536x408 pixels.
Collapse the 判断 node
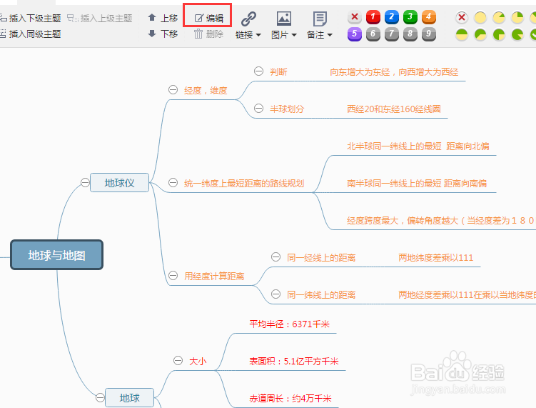259,71
